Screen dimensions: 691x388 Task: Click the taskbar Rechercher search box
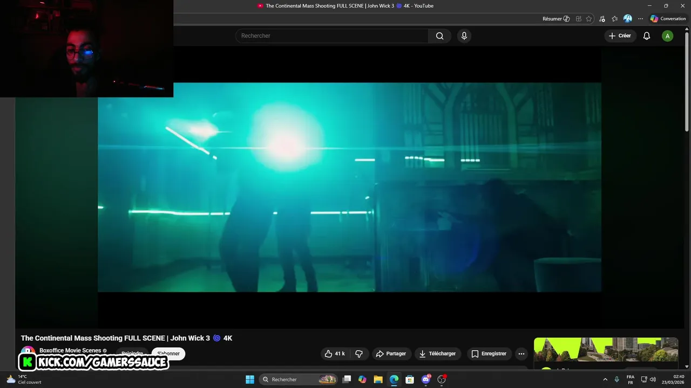click(299, 379)
